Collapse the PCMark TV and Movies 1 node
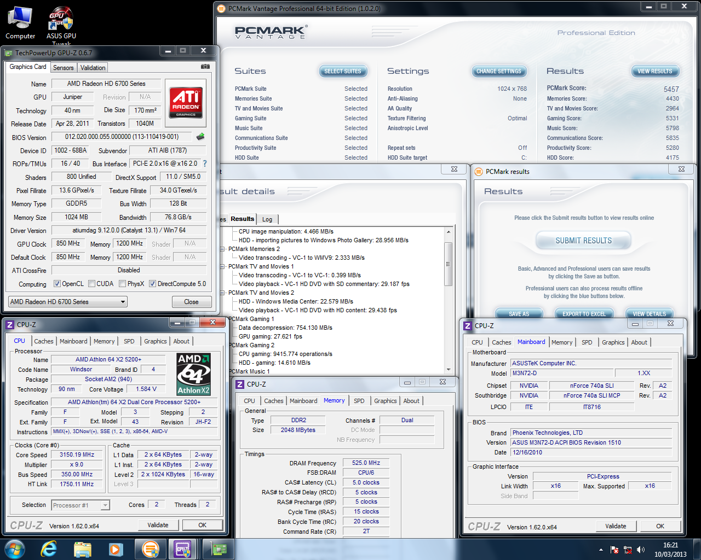Image resolution: width=701 pixels, height=560 pixels. (223, 266)
